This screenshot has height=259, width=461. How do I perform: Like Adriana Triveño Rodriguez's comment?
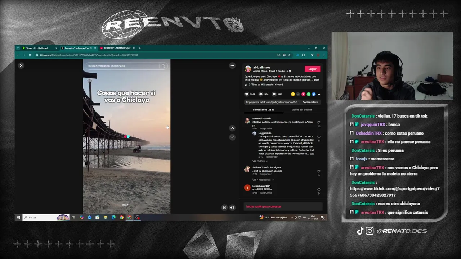tap(319, 172)
